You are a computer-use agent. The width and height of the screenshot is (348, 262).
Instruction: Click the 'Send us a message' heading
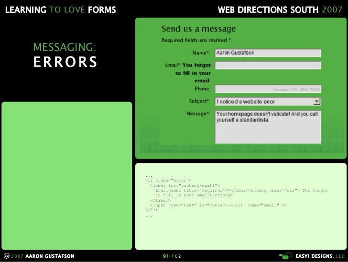pyautogui.click(x=198, y=29)
